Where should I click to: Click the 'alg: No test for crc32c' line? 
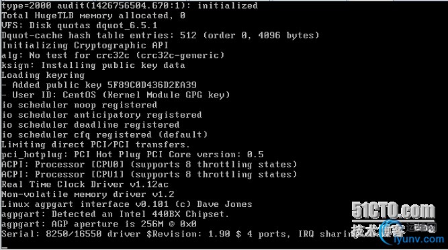click(113, 55)
